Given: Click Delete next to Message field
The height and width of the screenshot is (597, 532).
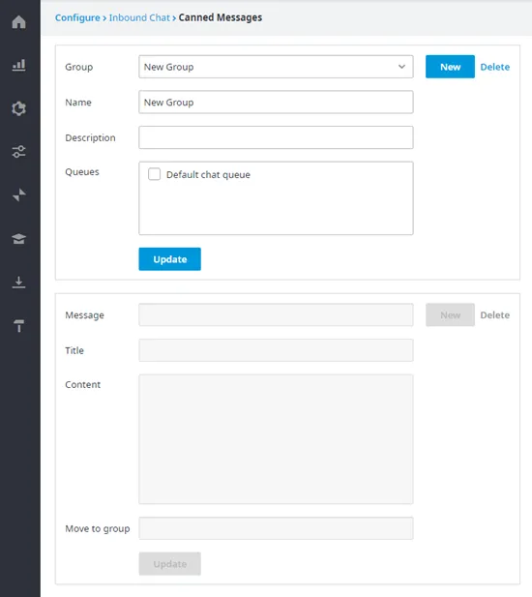Looking at the screenshot, I should point(494,315).
